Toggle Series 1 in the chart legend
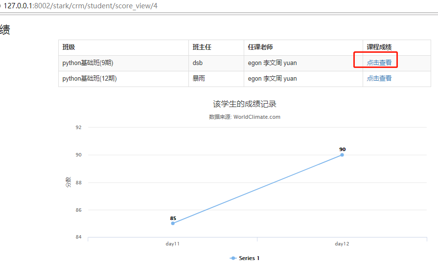 245,258
